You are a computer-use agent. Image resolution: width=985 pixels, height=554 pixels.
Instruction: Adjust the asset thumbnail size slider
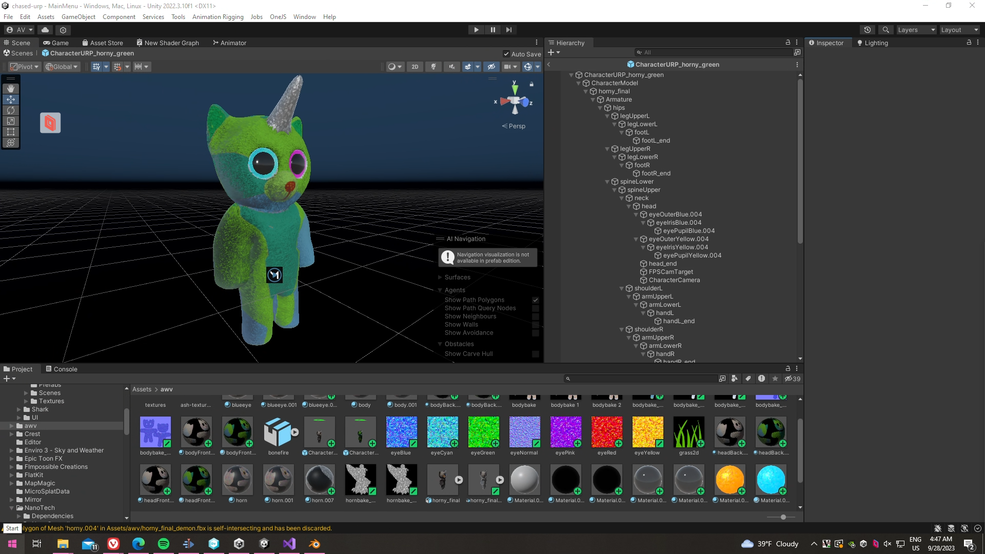(783, 517)
